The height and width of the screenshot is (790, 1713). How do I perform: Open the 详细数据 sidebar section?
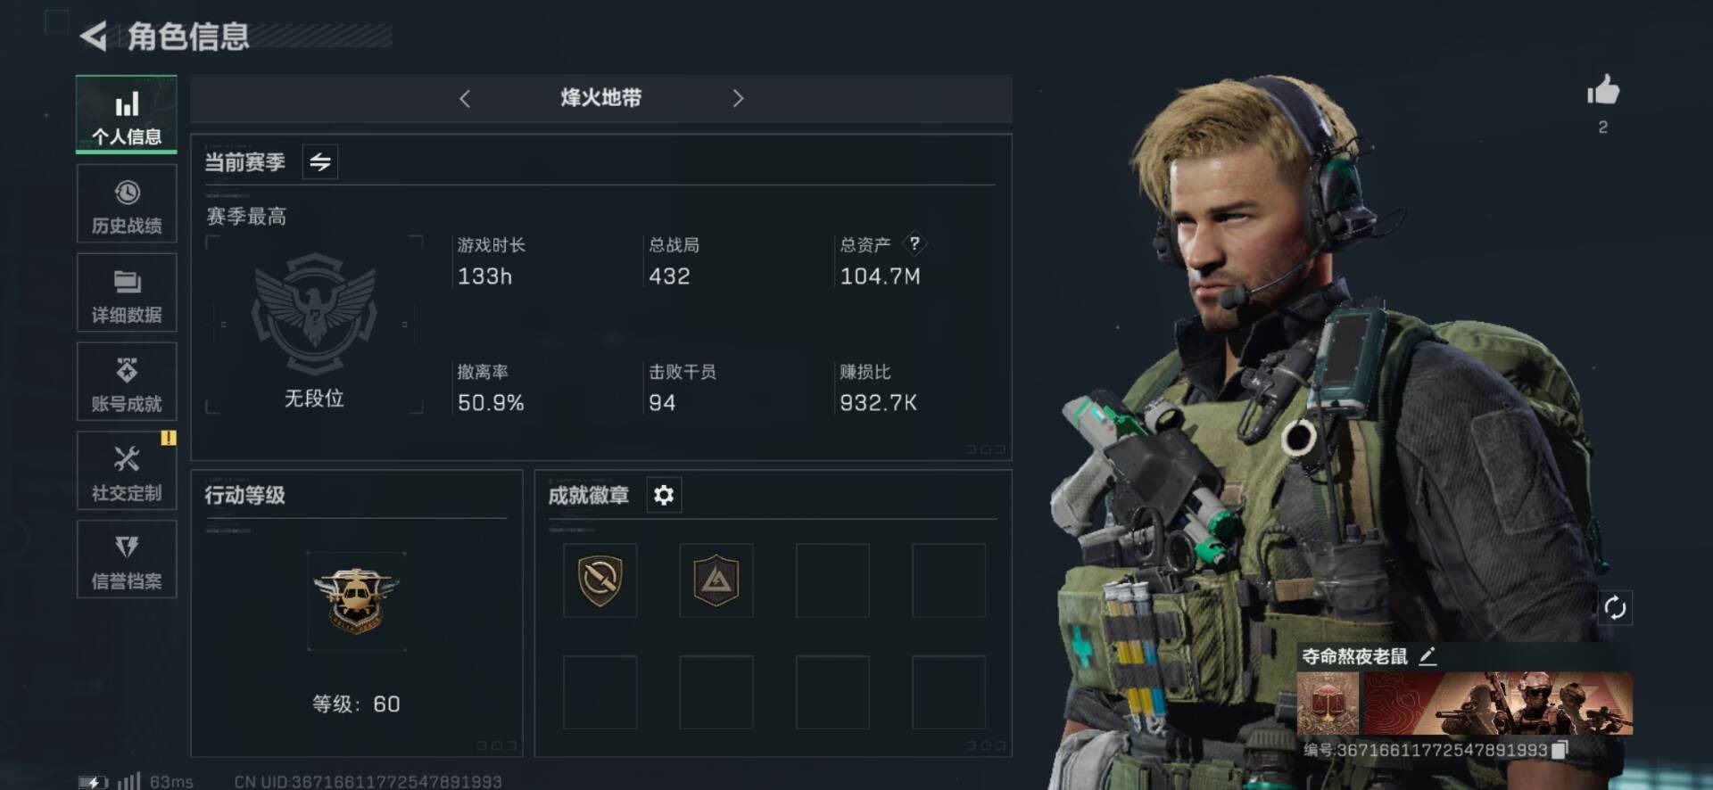[x=127, y=293]
